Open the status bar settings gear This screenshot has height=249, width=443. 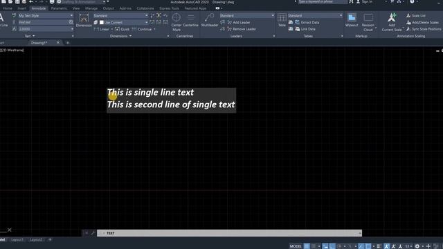point(417,246)
